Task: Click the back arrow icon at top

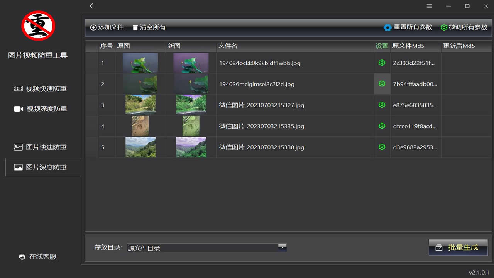Action: point(91,6)
